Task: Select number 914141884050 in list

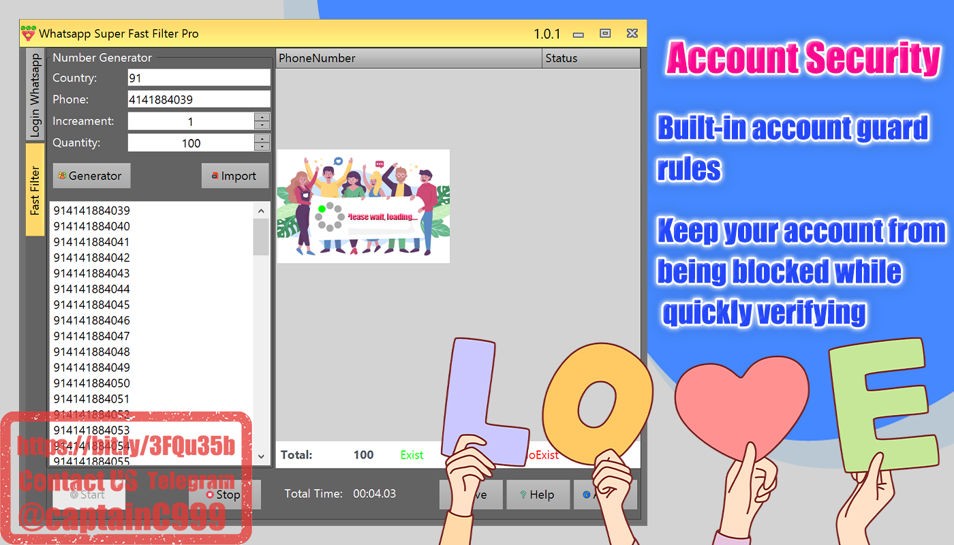Action: coord(91,383)
